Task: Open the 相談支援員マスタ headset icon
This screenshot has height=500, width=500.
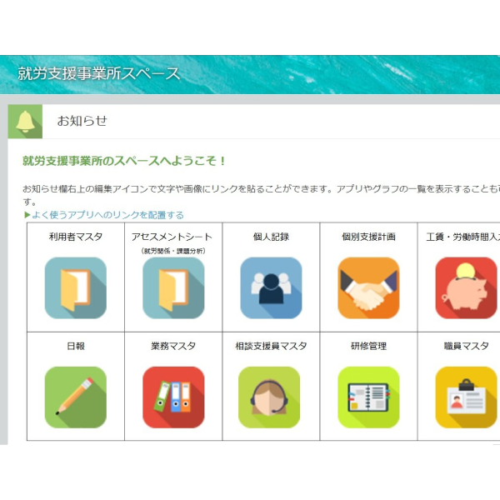Action: pos(269,397)
